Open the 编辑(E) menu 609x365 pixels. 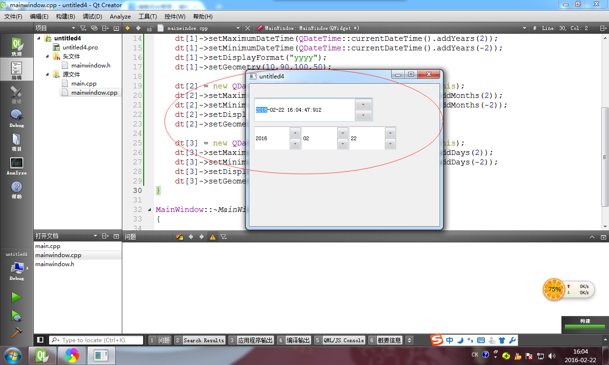click(39, 16)
